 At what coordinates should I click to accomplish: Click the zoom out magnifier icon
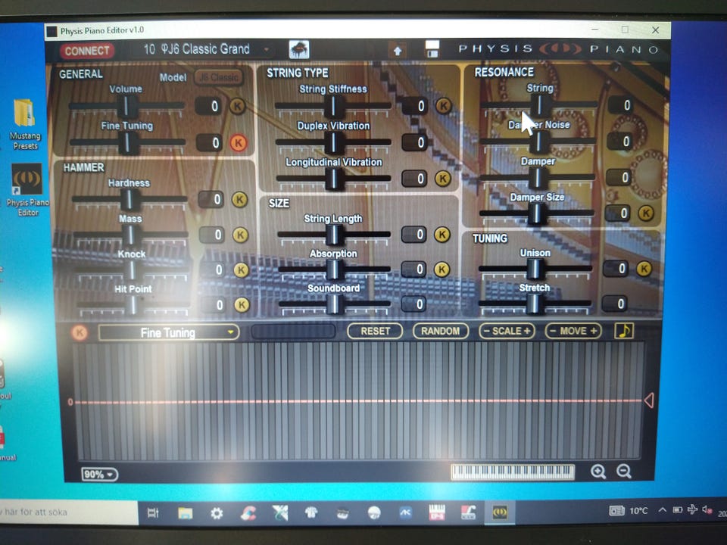tap(623, 472)
